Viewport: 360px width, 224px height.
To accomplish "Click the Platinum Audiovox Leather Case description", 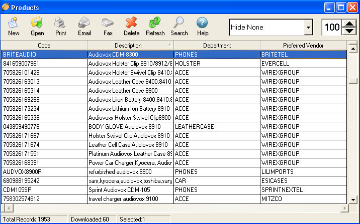I will (130, 154).
